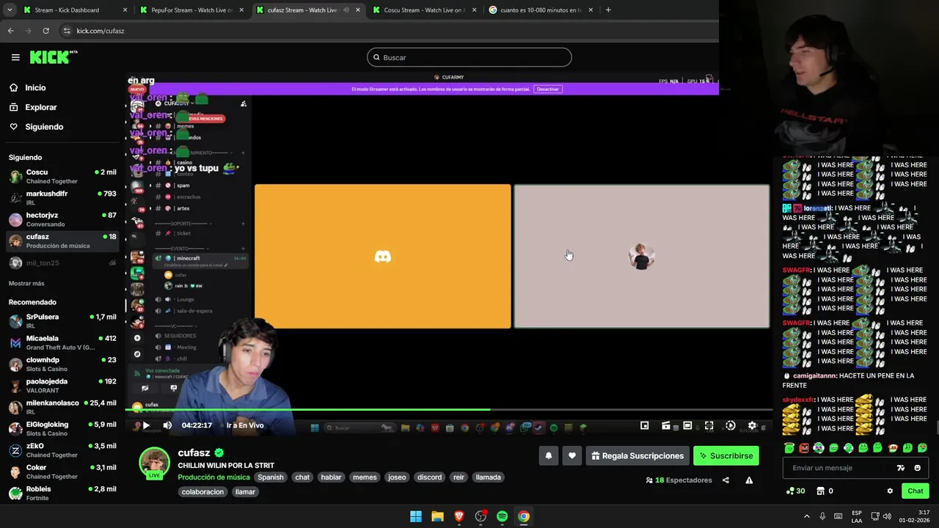The image size is (939, 528).
Task: Open the Kick hamburger menu
Action: [15, 57]
